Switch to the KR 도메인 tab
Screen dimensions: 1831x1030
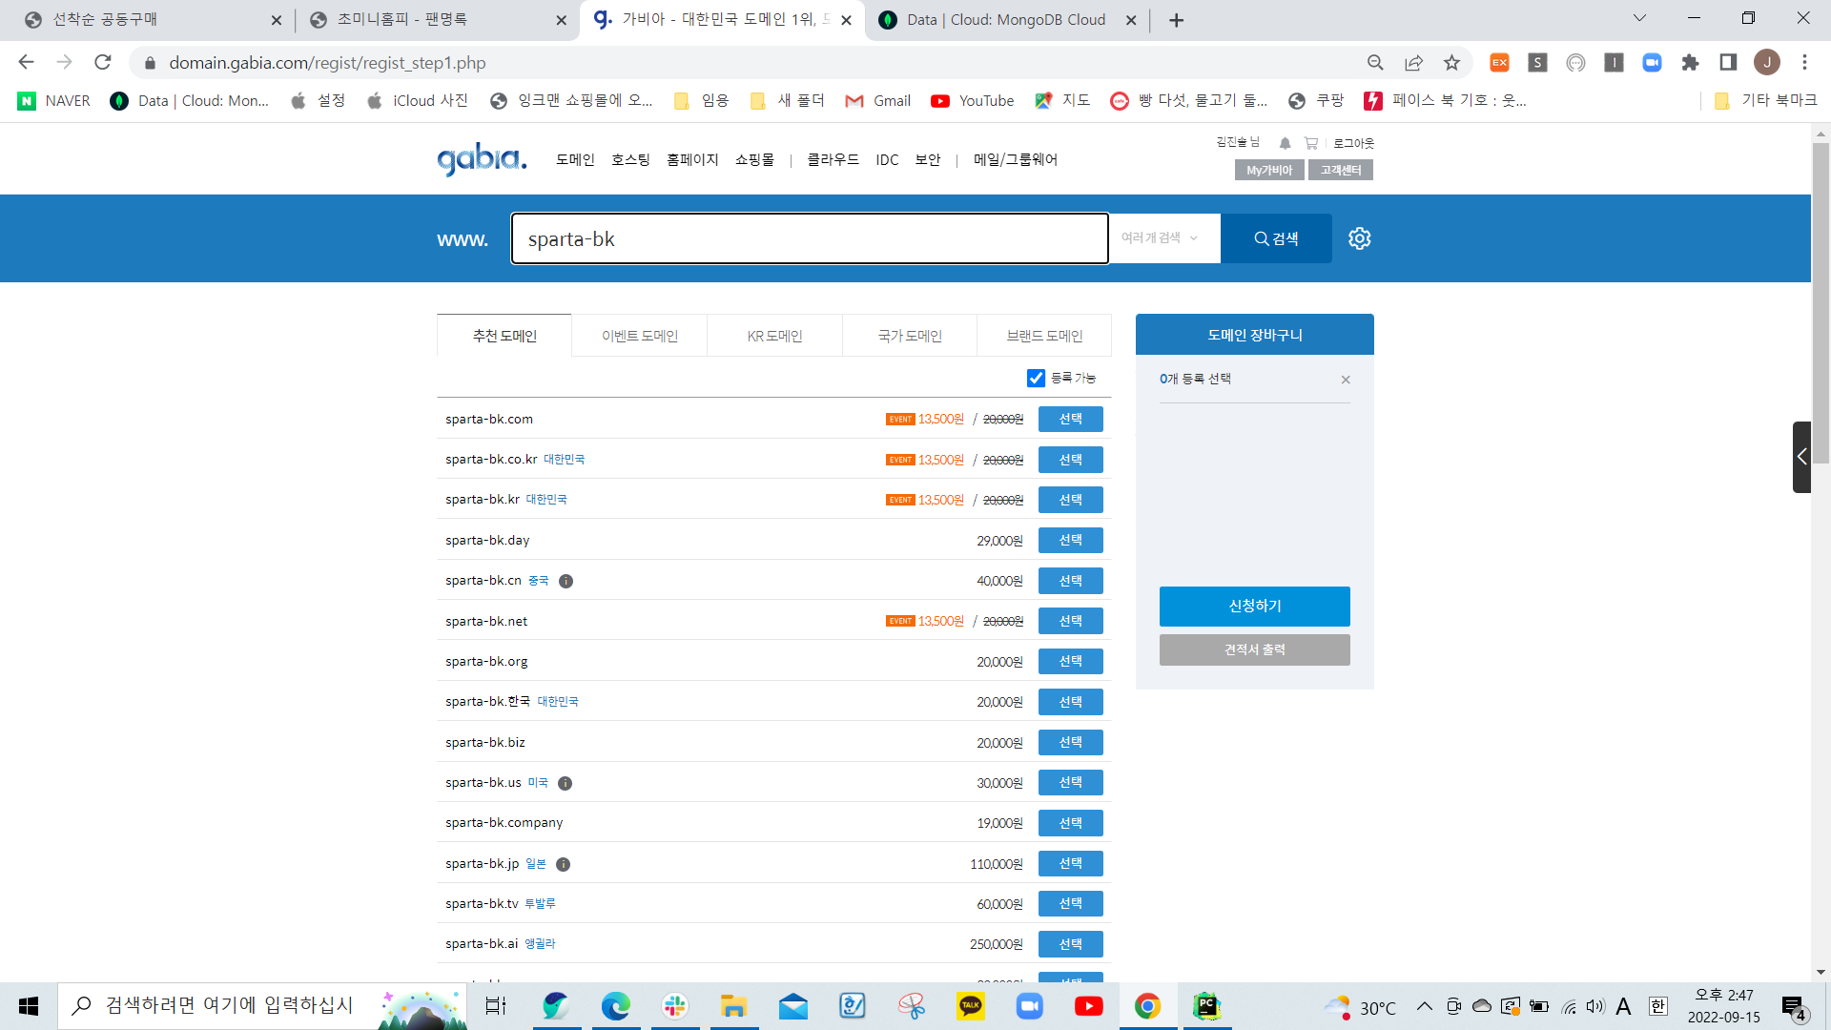[774, 336]
